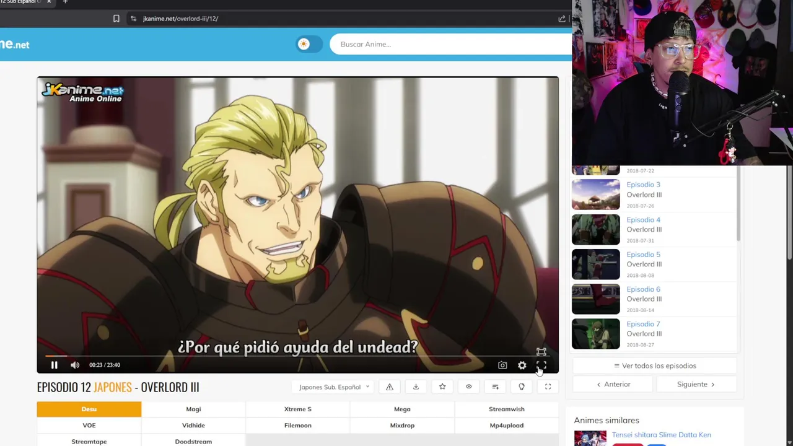Select the VOE server tab
This screenshot has height=446, width=793.
89,425
